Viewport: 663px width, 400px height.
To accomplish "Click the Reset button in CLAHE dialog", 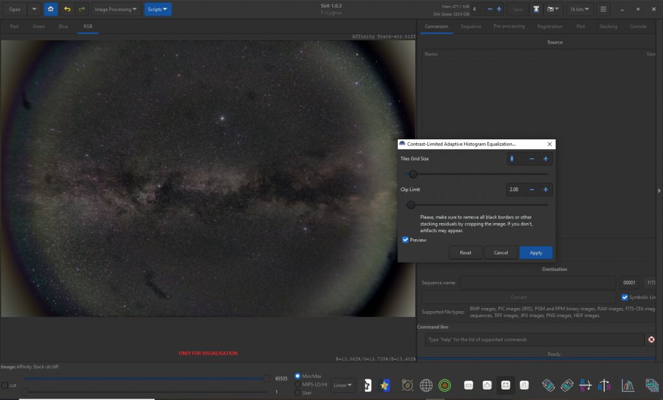I will 466,253.
